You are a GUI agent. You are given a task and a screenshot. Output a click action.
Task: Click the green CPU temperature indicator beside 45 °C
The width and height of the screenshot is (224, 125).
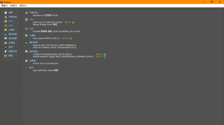73,22
